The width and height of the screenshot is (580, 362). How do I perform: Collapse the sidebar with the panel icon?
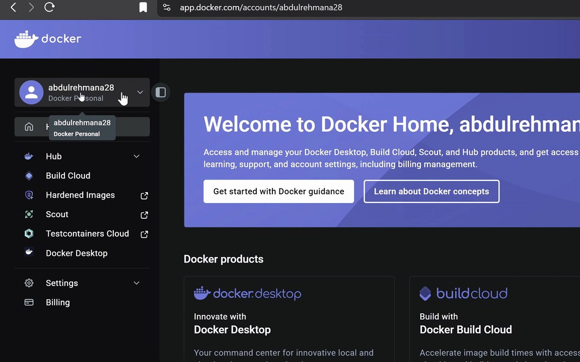coord(161,93)
